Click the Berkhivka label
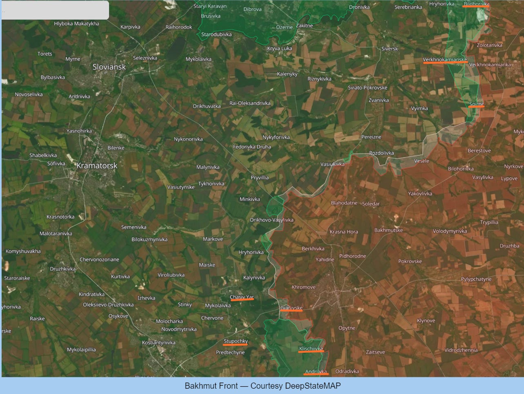524x394 pixels. 313,248
